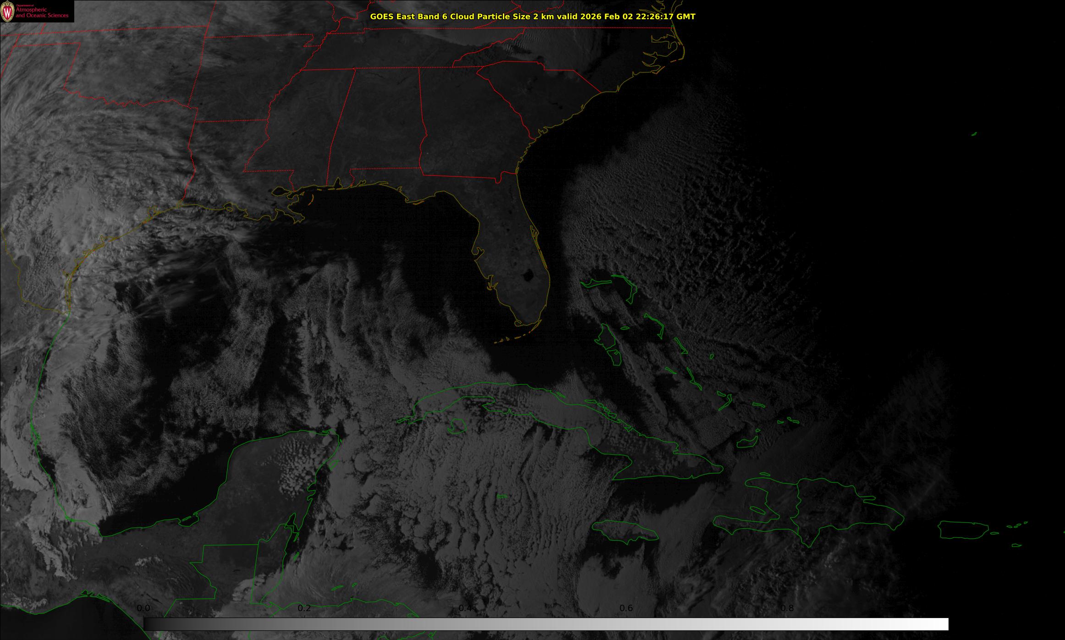Click the Bermuda island outline
This screenshot has width=1065, height=640.
(x=974, y=134)
